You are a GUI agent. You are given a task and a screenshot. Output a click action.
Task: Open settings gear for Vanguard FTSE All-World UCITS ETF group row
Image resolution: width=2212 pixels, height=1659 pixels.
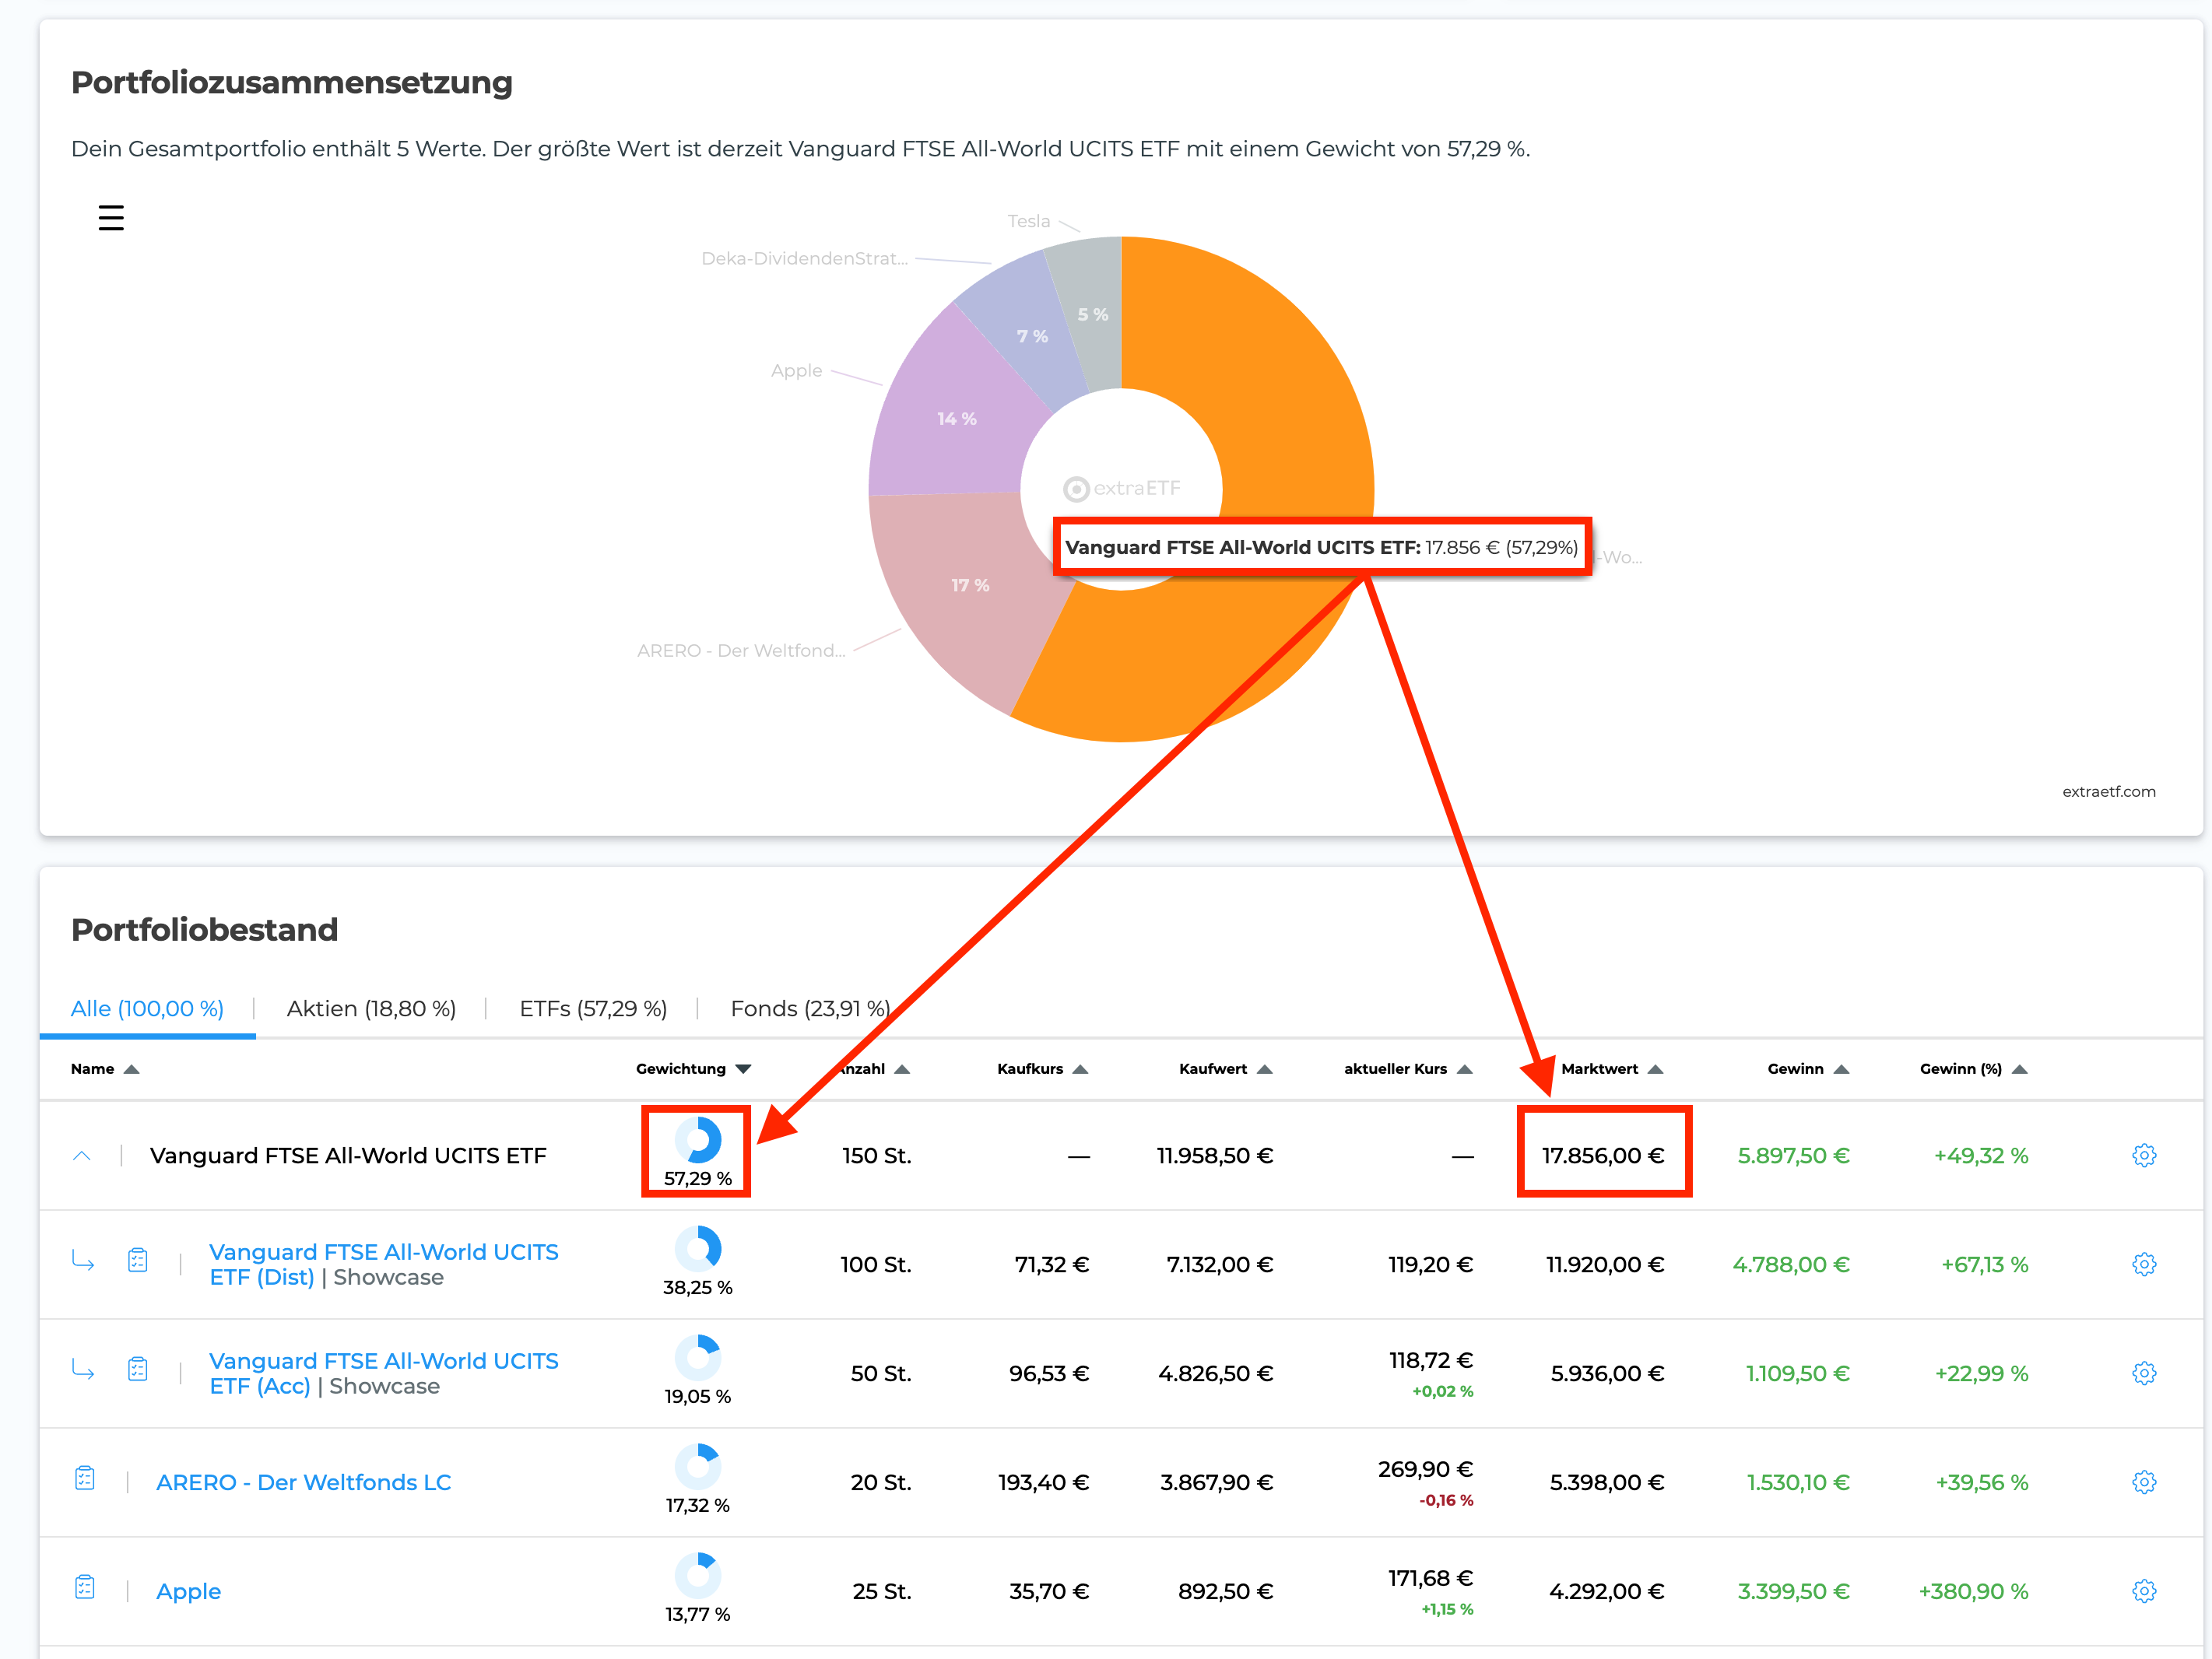coord(2144,1155)
